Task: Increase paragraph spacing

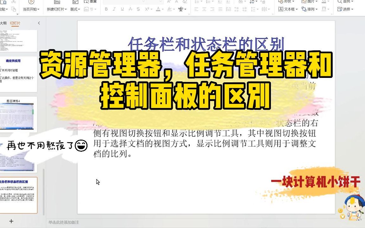Action: pyautogui.click(x=236, y=9)
